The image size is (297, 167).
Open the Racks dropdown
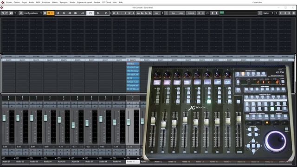[x=268, y=13]
